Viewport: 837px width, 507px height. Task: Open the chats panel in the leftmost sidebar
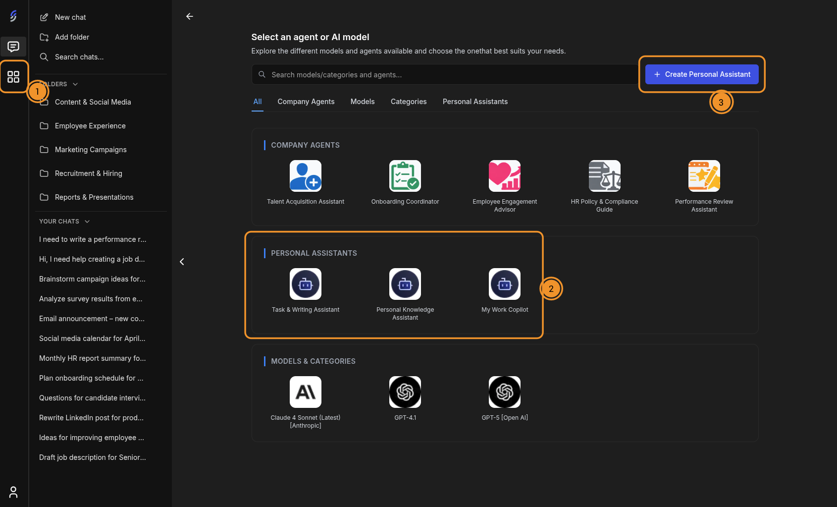tap(13, 46)
